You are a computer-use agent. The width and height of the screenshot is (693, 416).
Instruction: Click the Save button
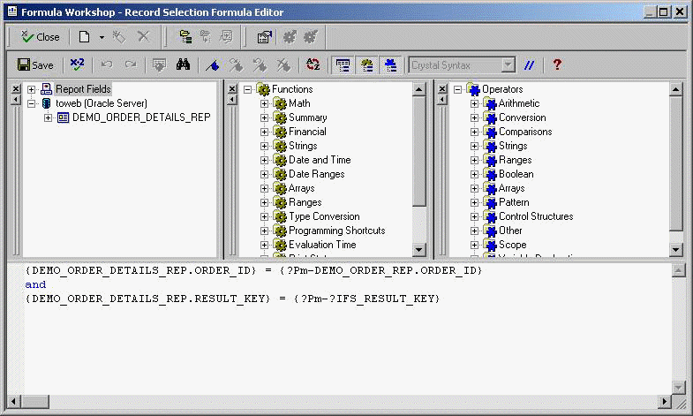click(x=35, y=64)
